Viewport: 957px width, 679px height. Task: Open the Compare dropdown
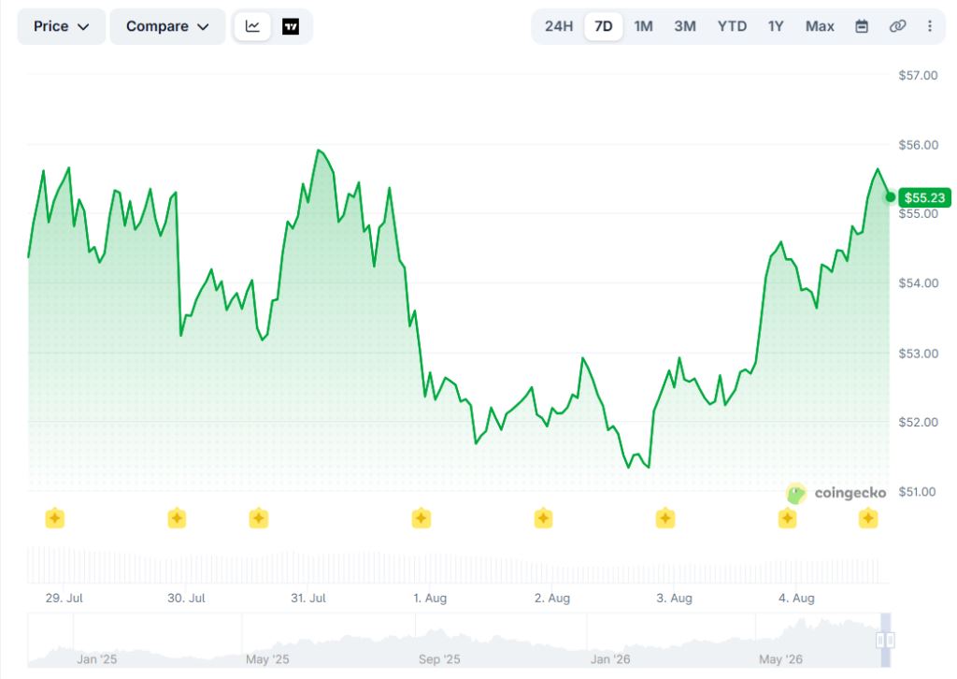(167, 26)
